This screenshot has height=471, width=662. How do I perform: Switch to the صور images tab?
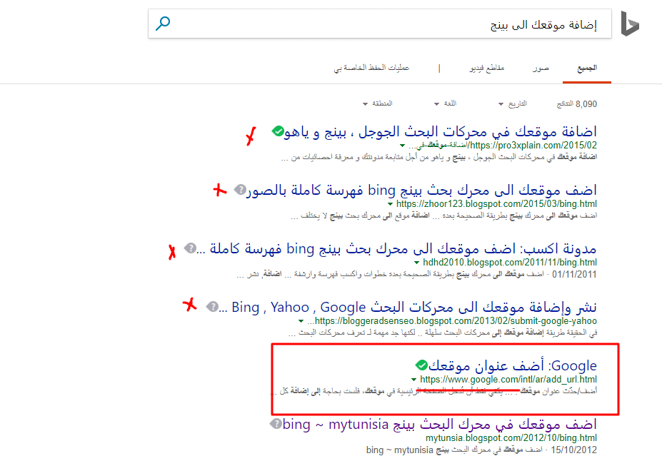pyautogui.click(x=540, y=69)
